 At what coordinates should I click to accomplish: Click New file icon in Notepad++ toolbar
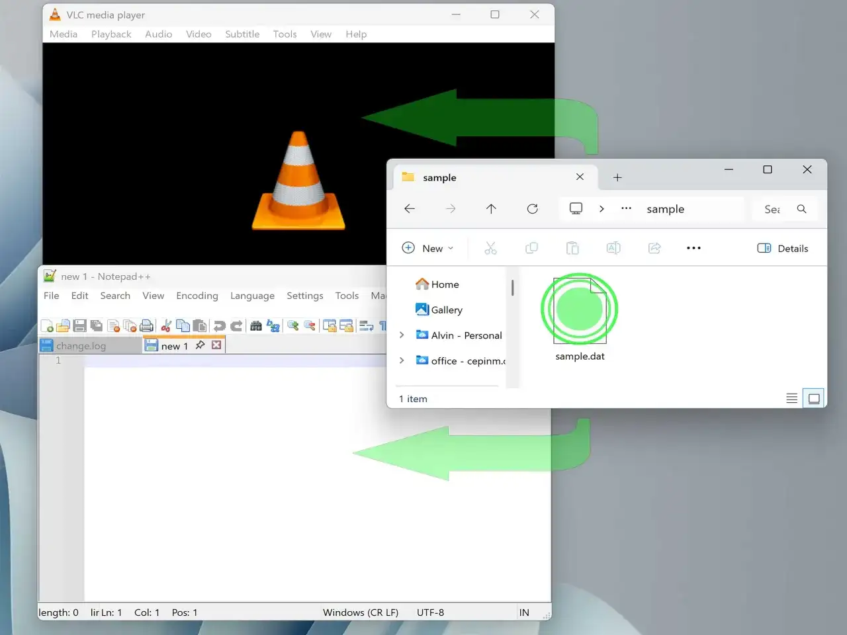tap(47, 325)
